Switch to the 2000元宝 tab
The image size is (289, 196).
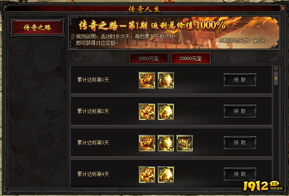tap(149, 58)
